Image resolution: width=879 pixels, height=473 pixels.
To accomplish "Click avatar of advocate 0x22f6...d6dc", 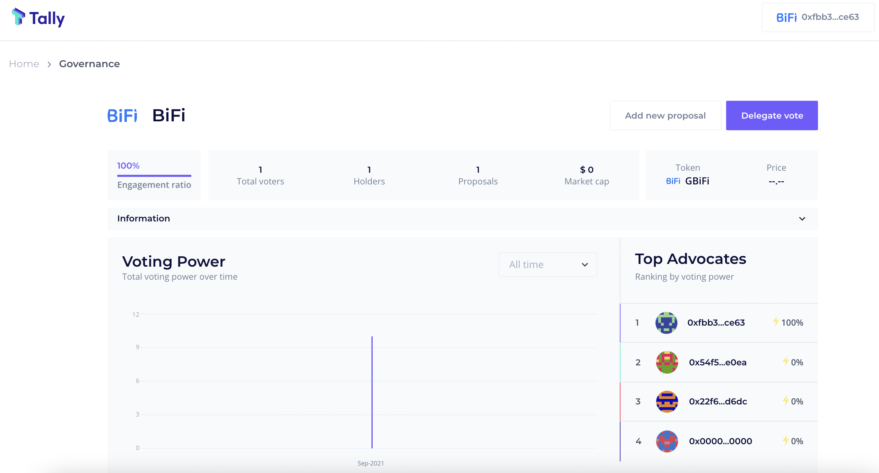I will [x=667, y=402].
